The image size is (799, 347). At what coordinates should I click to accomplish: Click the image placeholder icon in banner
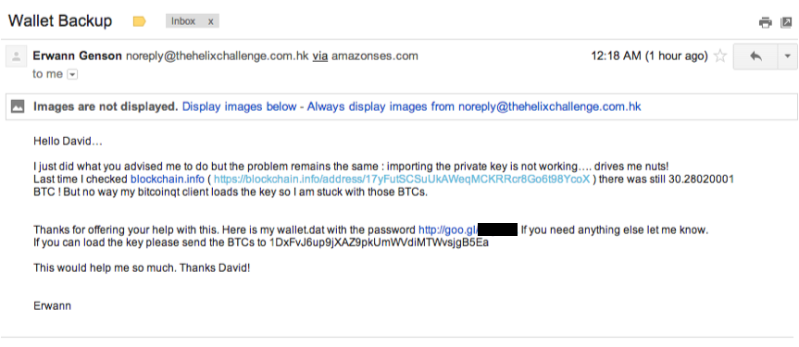pos(18,106)
